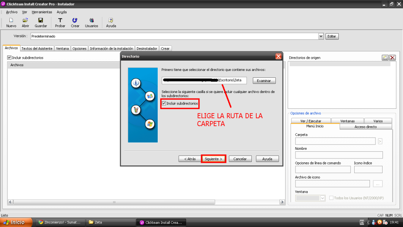Click the Examinar button

pyautogui.click(x=264, y=80)
